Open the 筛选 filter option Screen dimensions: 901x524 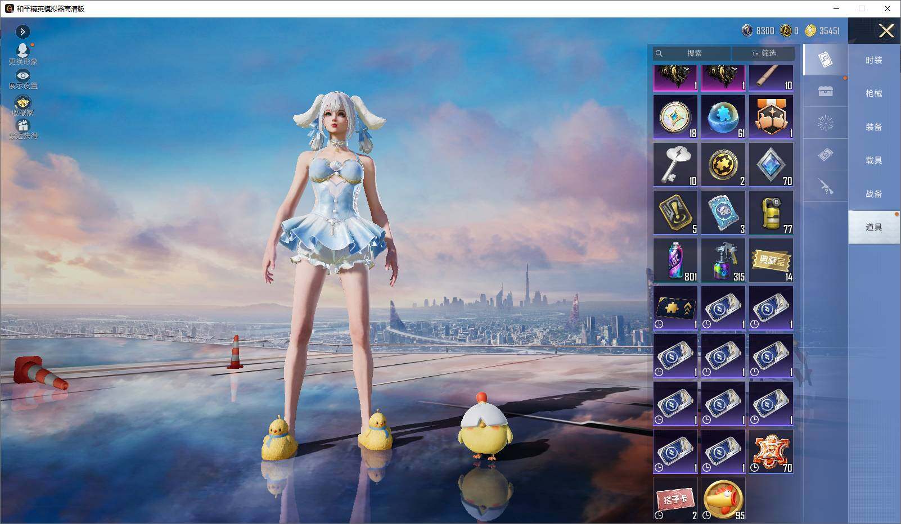click(763, 53)
